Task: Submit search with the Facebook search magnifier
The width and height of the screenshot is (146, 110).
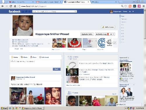Action: tap(75, 11)
